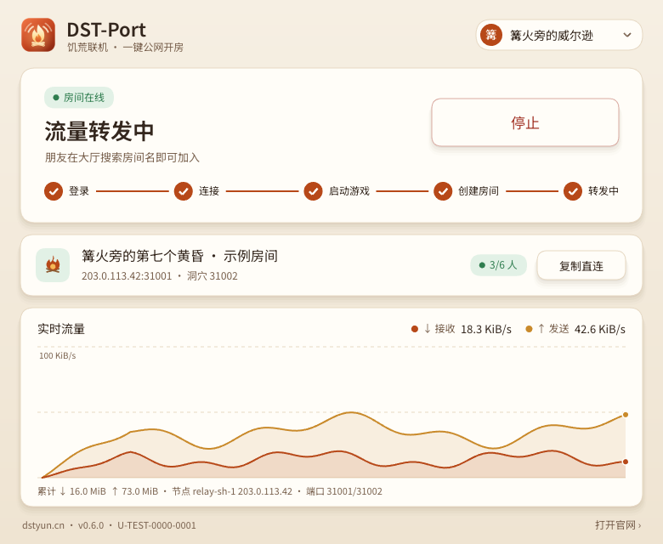Click the dstyun.cn footer text

point(43,525)
